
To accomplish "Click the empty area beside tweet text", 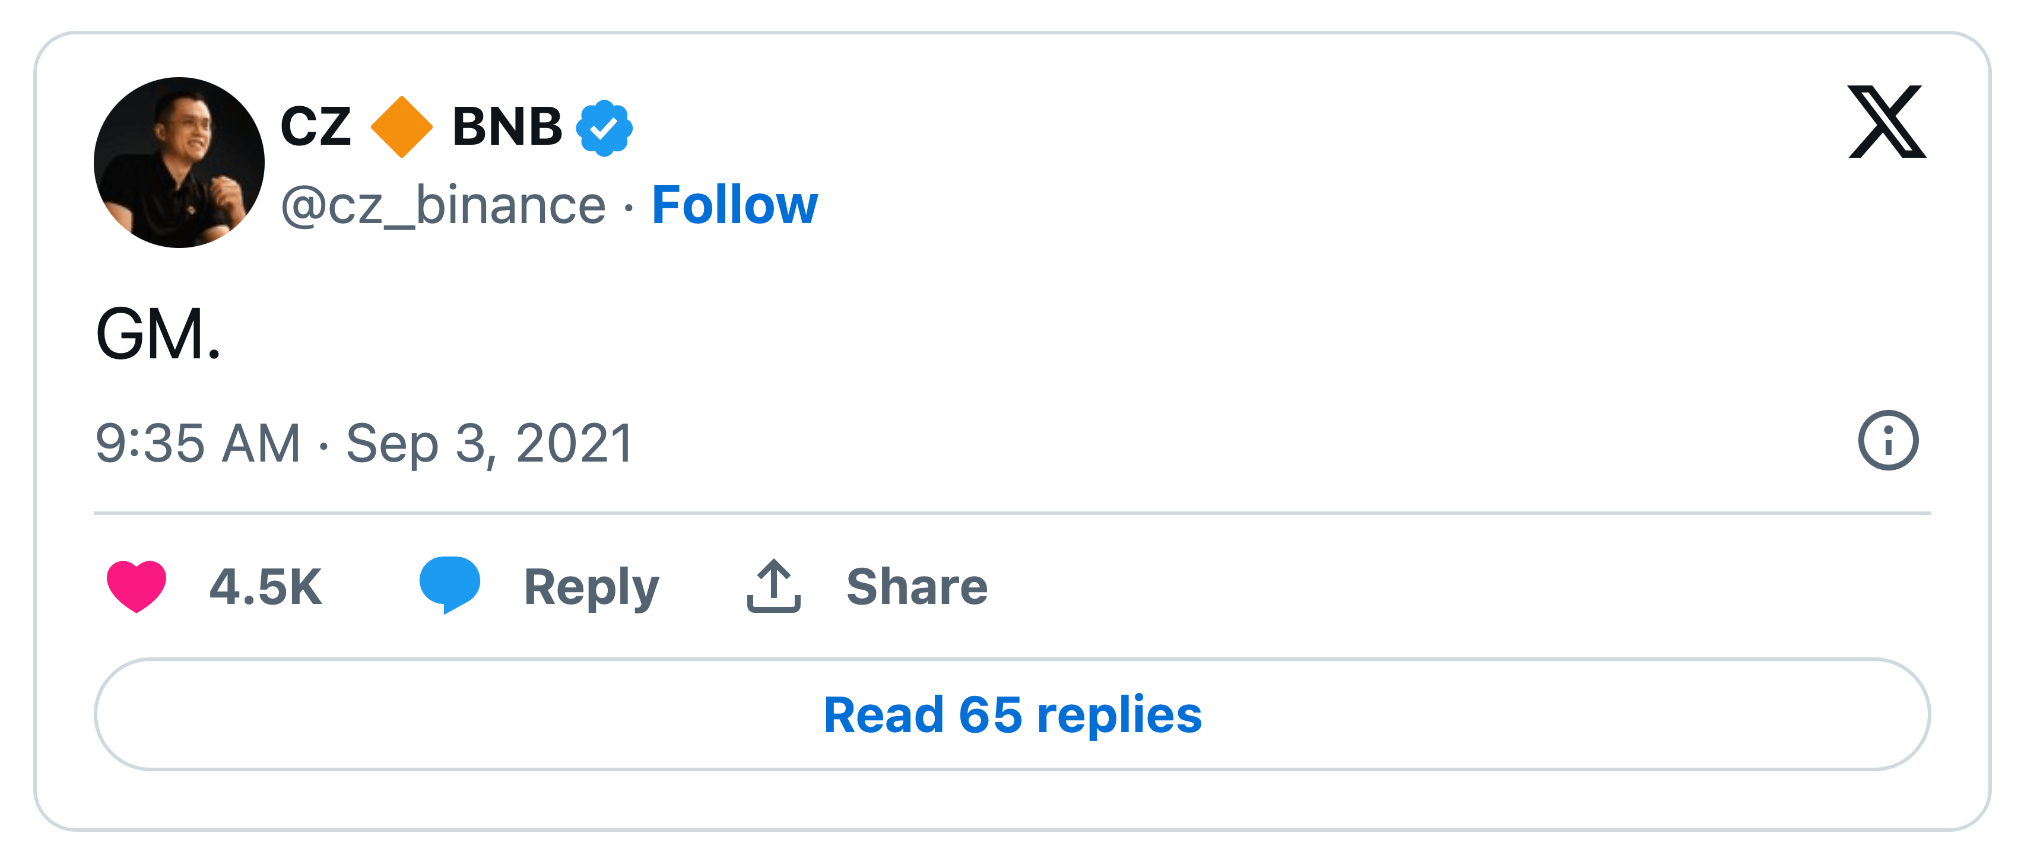I will [x=1018, y=334].
